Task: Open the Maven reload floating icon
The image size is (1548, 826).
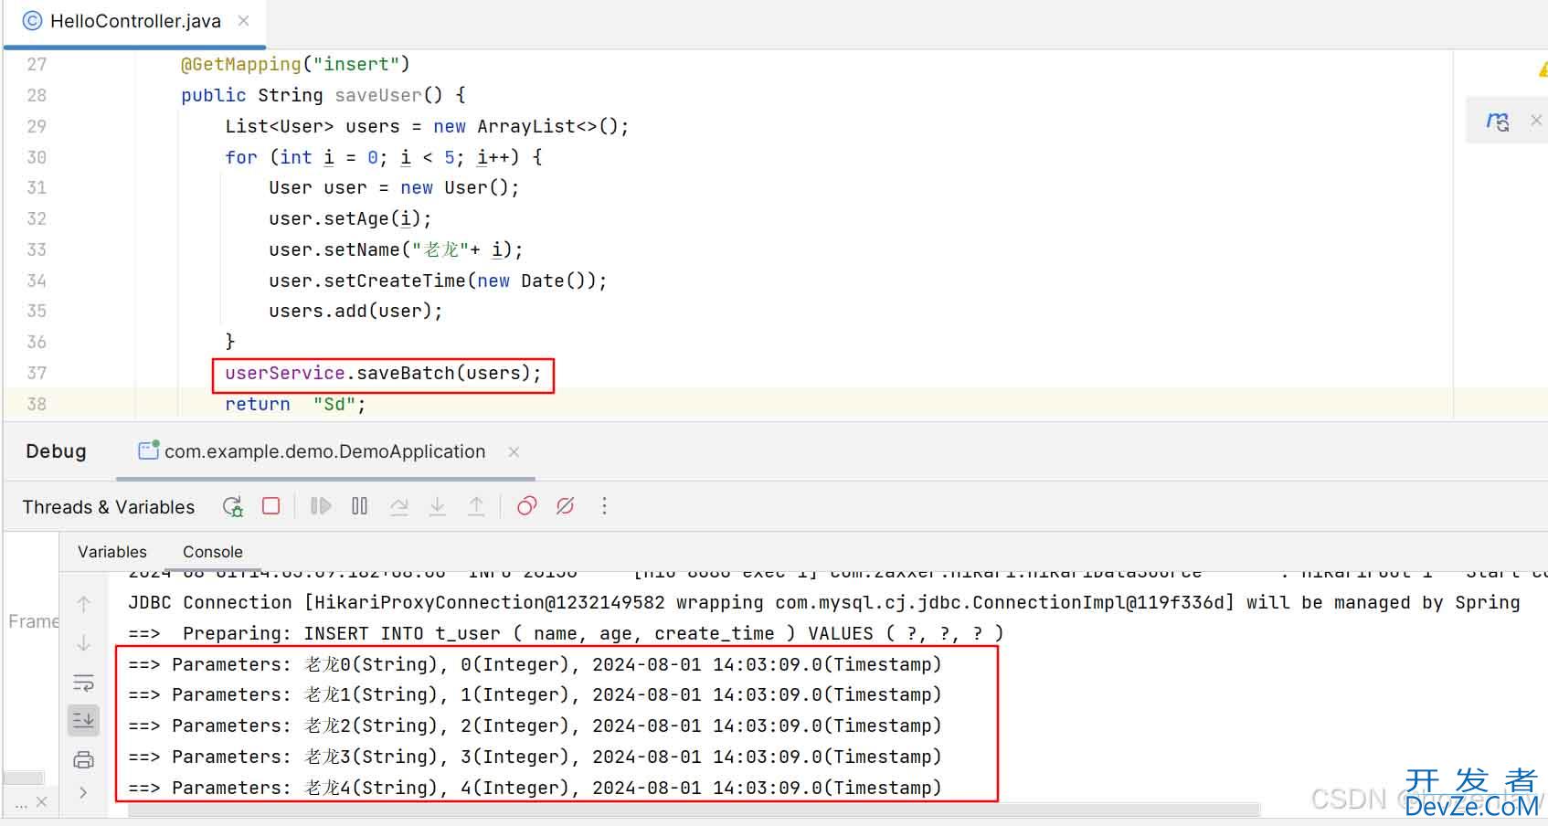Action: click(x=1497, y=121)
